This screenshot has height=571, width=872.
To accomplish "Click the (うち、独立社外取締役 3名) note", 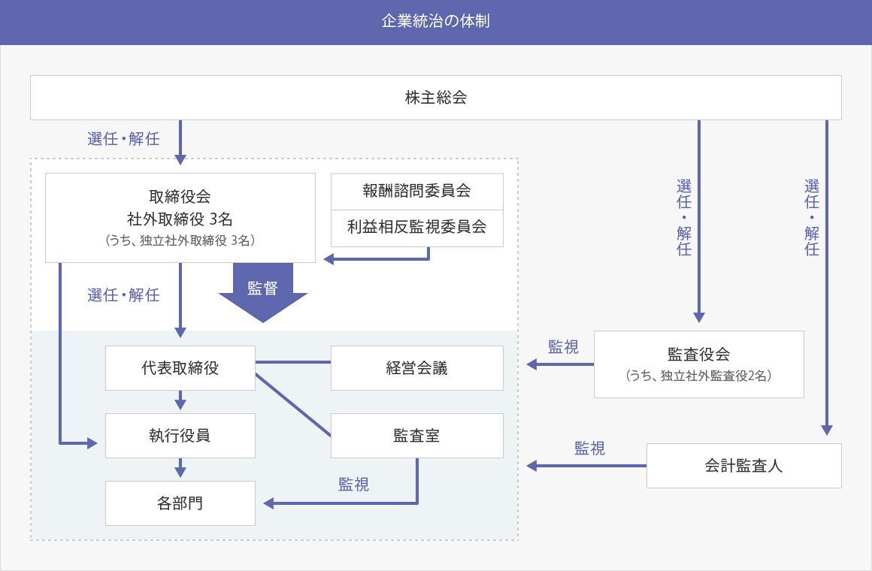I will [180, 240].
